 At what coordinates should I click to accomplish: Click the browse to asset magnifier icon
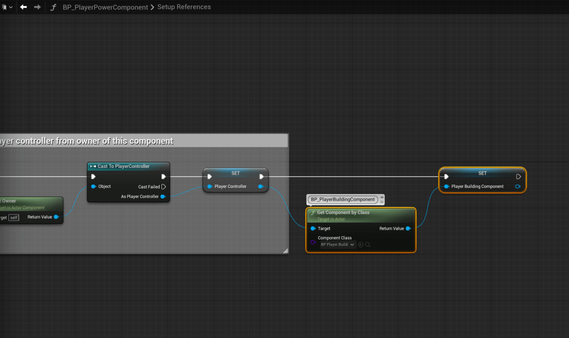tap(368, 245)
